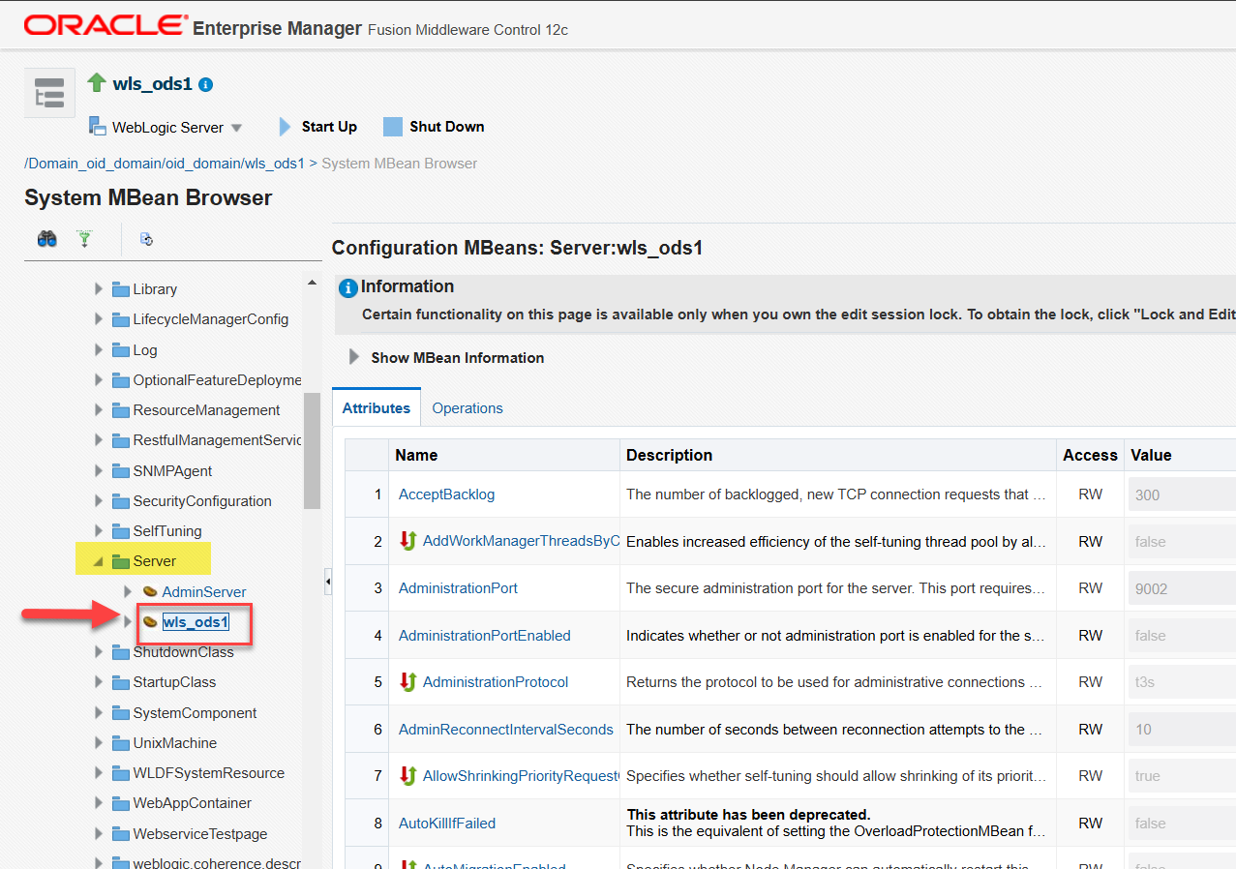This screenshot has height=869, width=1236.
Task: Click the Start Up play icon
Action: [x=285, y=127]
